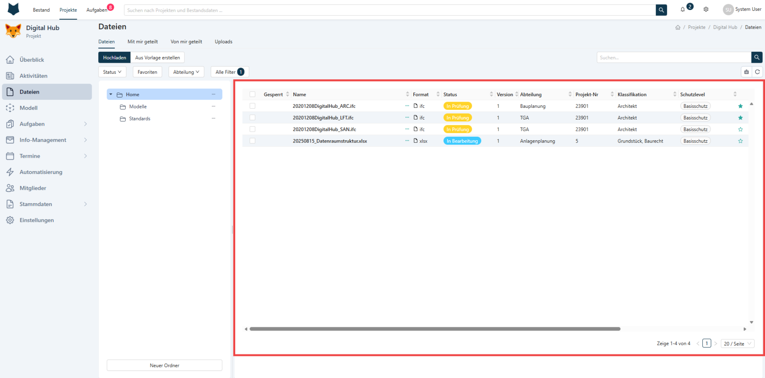Open the three-dot menu for Modelle folder
Screen dimensions: 765x378
click(213, 106)
